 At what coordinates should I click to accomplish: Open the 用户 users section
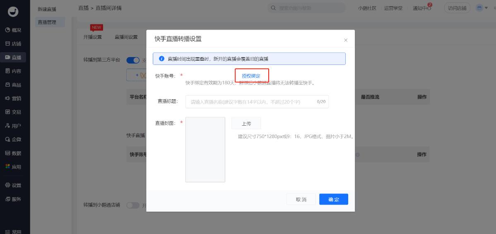click(x=13, y=126)
